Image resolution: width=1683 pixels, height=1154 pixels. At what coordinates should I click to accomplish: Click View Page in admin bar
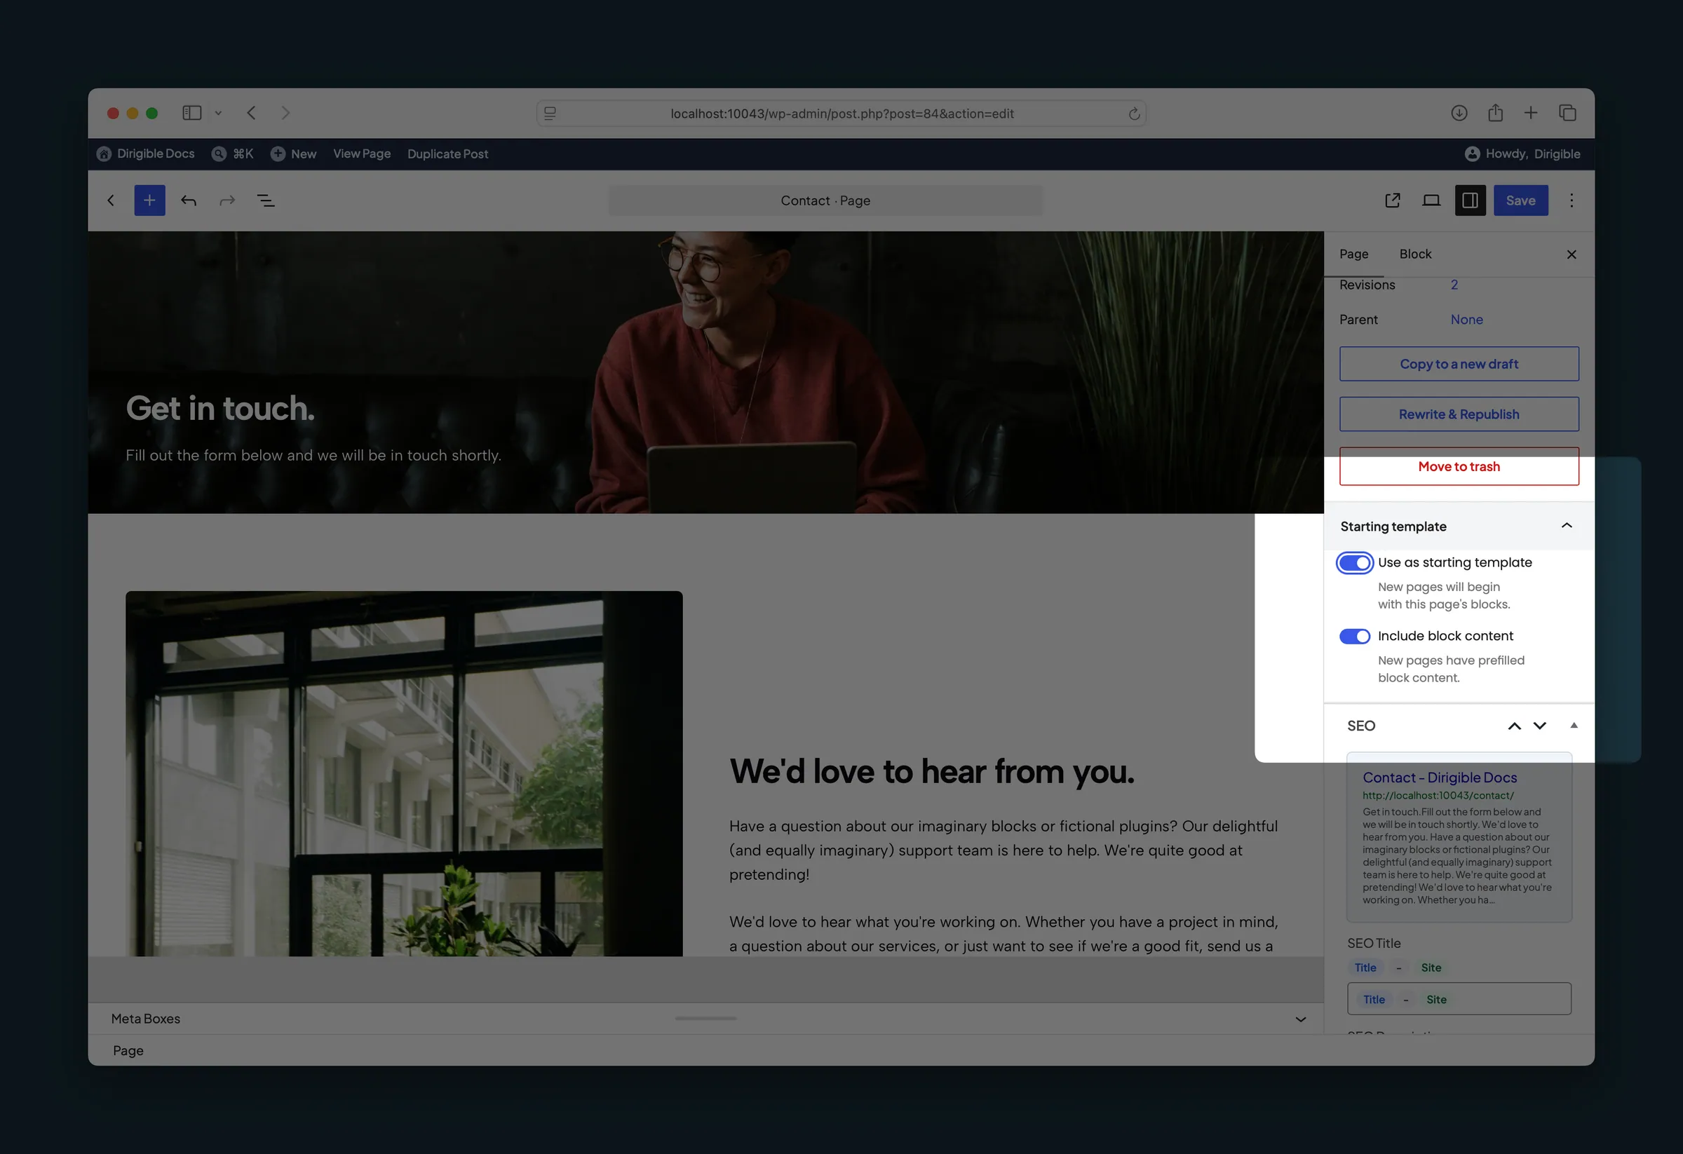tap(361, 154)
